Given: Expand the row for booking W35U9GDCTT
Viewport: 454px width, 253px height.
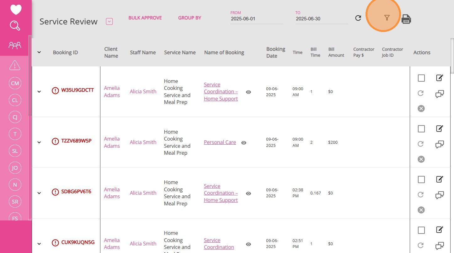Looking at the screenshot, I should [39, 92].
